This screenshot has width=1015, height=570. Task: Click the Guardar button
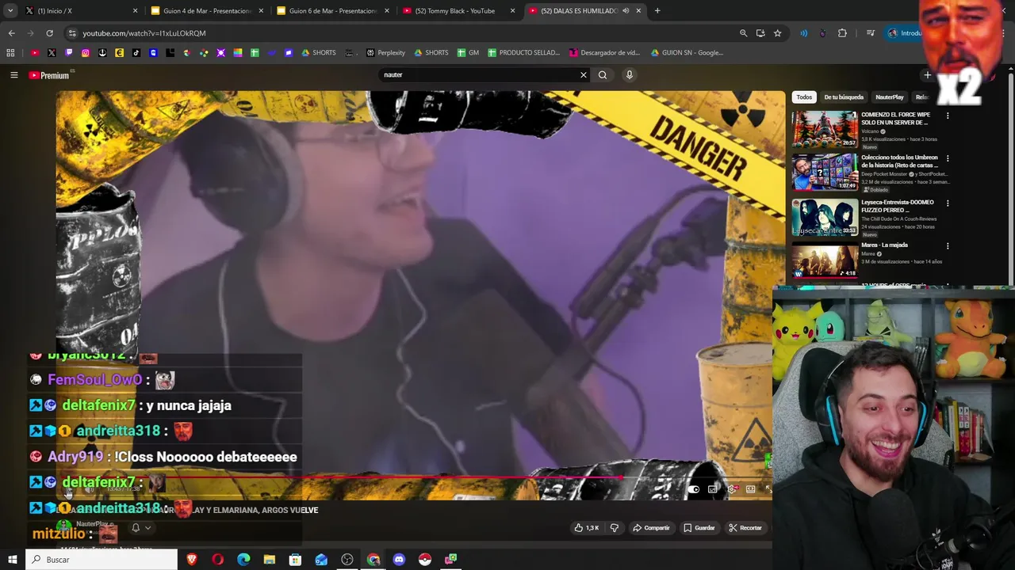(x=699, y=528)
